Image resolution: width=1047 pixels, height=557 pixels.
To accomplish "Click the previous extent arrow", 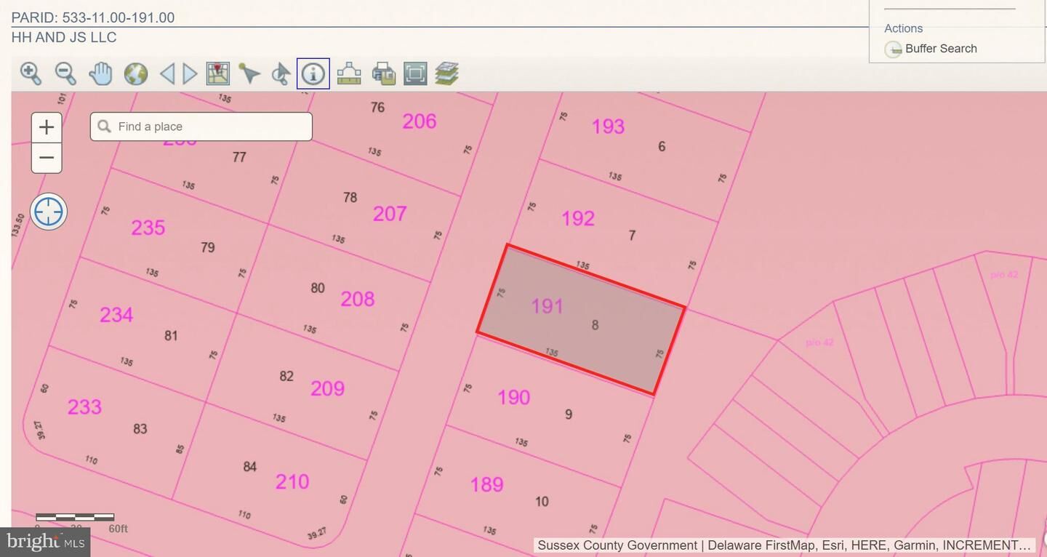I will click(169, 73).
